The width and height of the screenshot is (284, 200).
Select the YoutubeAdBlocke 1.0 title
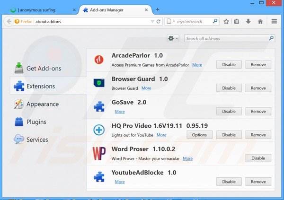(144, 173)
